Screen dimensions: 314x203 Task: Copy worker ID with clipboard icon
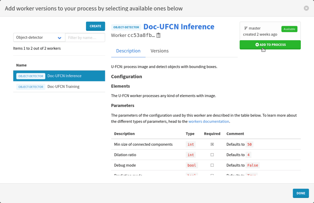[x=158, y=35]
